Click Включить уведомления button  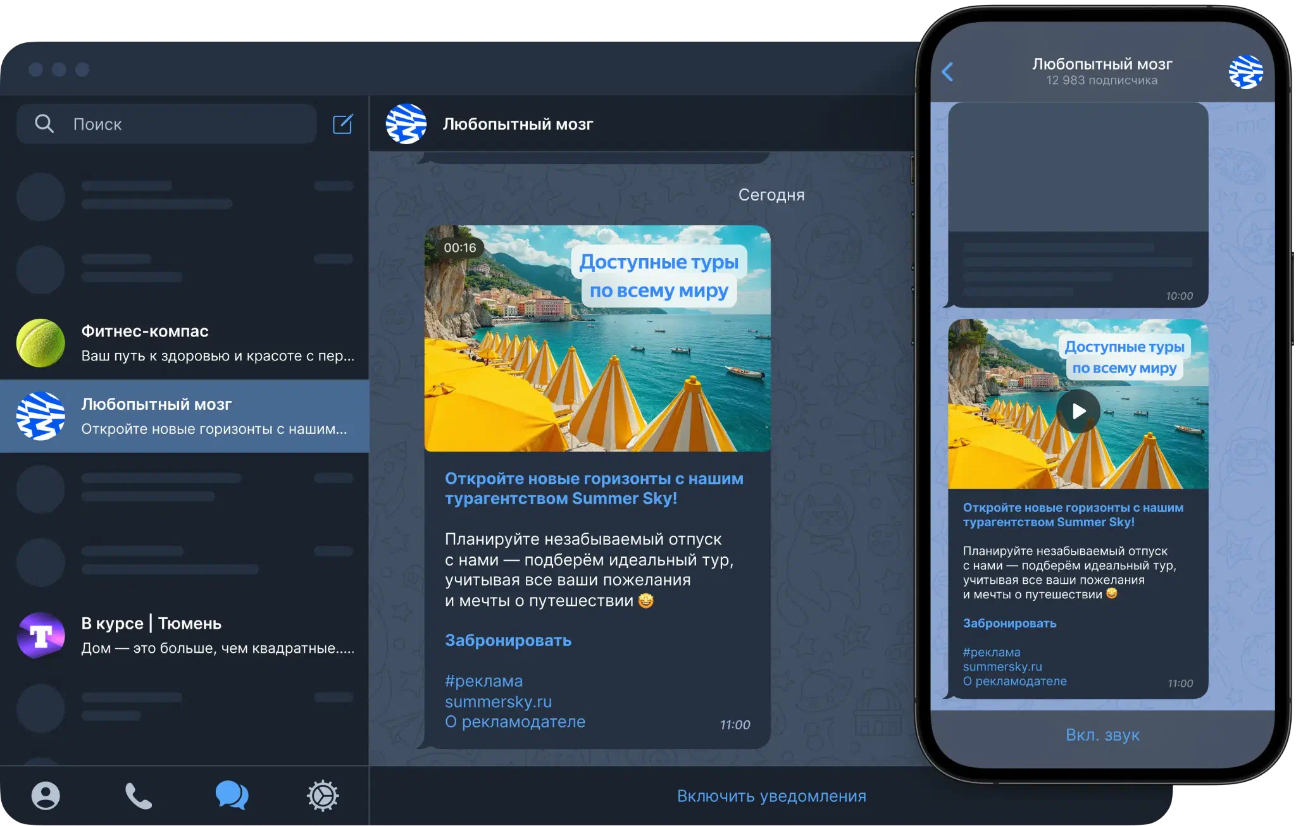pyautogui.click(x=771, y=796)
